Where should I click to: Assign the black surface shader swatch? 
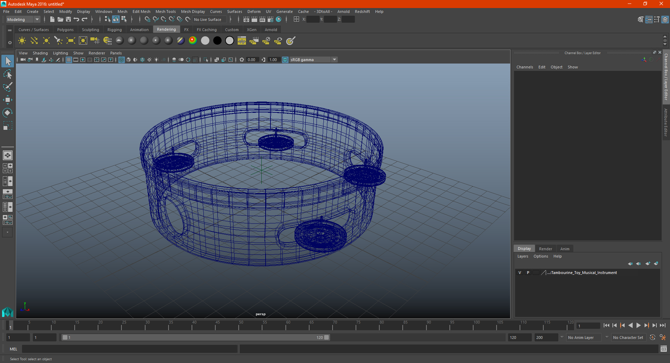[x=217, y=41]
